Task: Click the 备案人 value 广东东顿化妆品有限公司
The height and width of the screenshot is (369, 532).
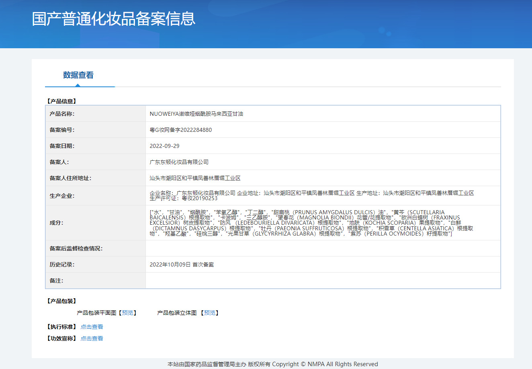Action: (179, 162)
